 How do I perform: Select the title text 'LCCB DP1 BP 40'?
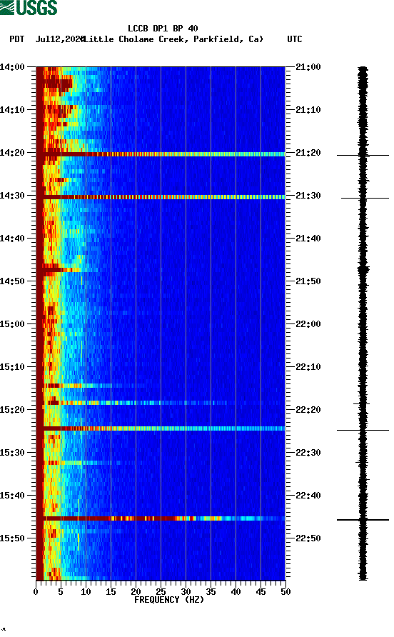(x=163, y=29)
